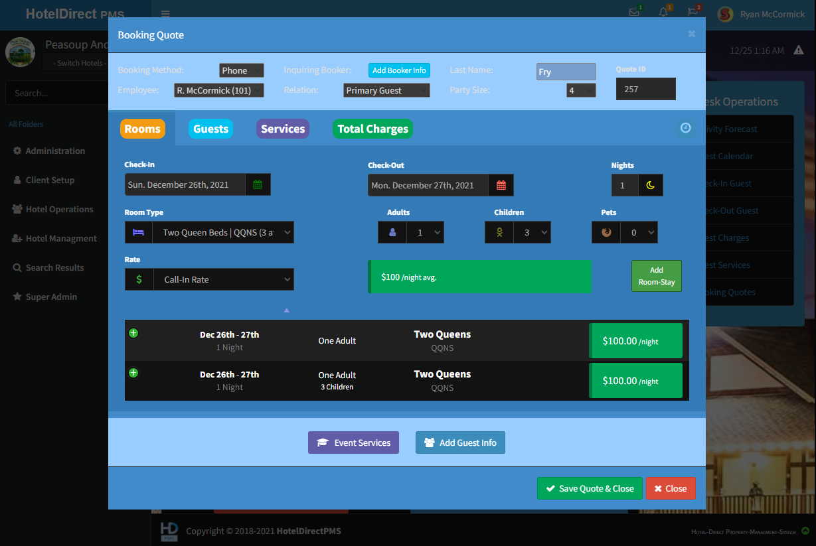This screenshot has width=816, height=546.
Task: Click the bed icon beside Room Type
Action: [x=138, y=233]
